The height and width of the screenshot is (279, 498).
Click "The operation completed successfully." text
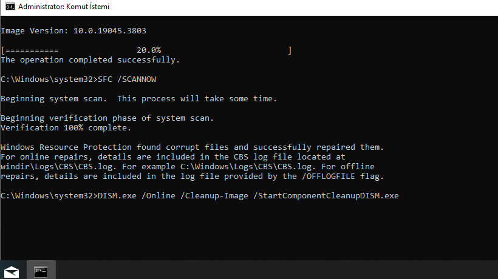click(90, 60)
